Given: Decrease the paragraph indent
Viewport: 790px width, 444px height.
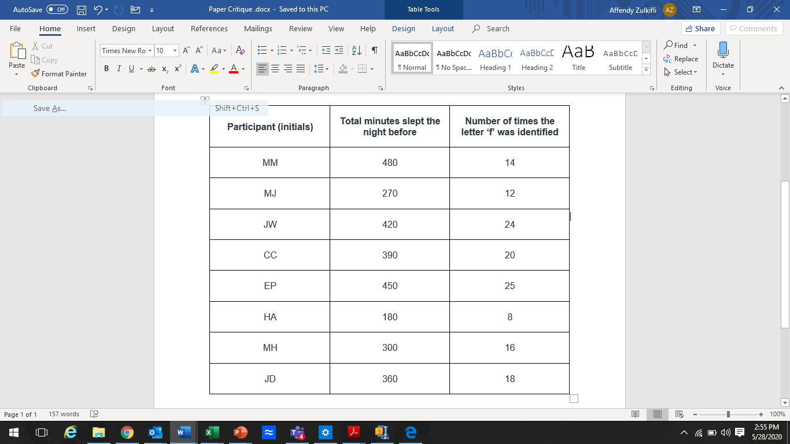Looking at the screenshot, I should (x=326, y=51).
